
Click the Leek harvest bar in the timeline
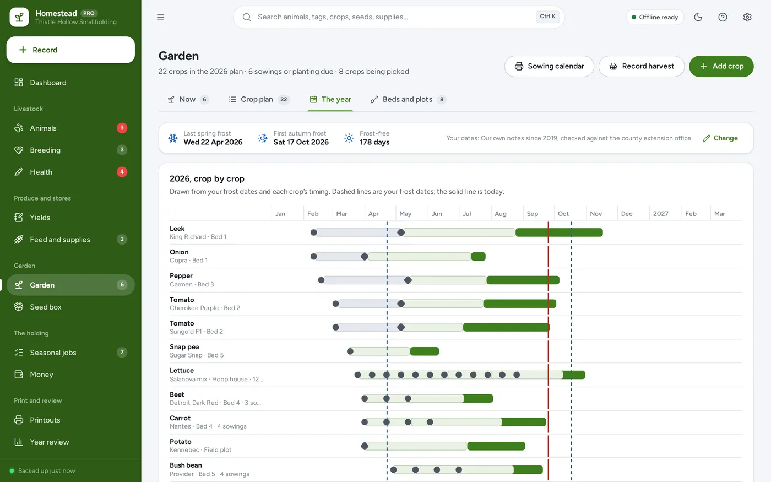[x=559, y=232]
